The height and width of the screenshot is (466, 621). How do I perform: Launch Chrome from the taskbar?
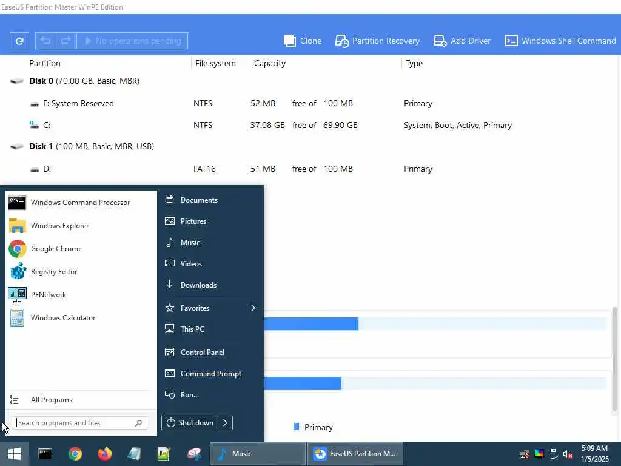tap(75, 454)
